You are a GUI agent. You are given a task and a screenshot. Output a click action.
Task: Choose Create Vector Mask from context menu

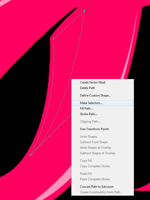point(102,82)
